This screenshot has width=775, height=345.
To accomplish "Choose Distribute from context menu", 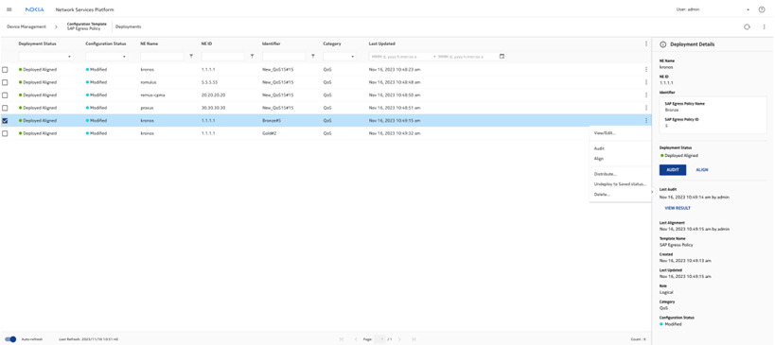I will [x=606, y=174].
